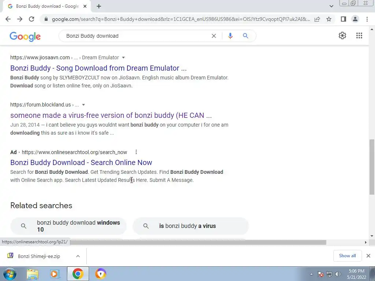
Task: Open the network status tray icon
Action: pos(329,274)
